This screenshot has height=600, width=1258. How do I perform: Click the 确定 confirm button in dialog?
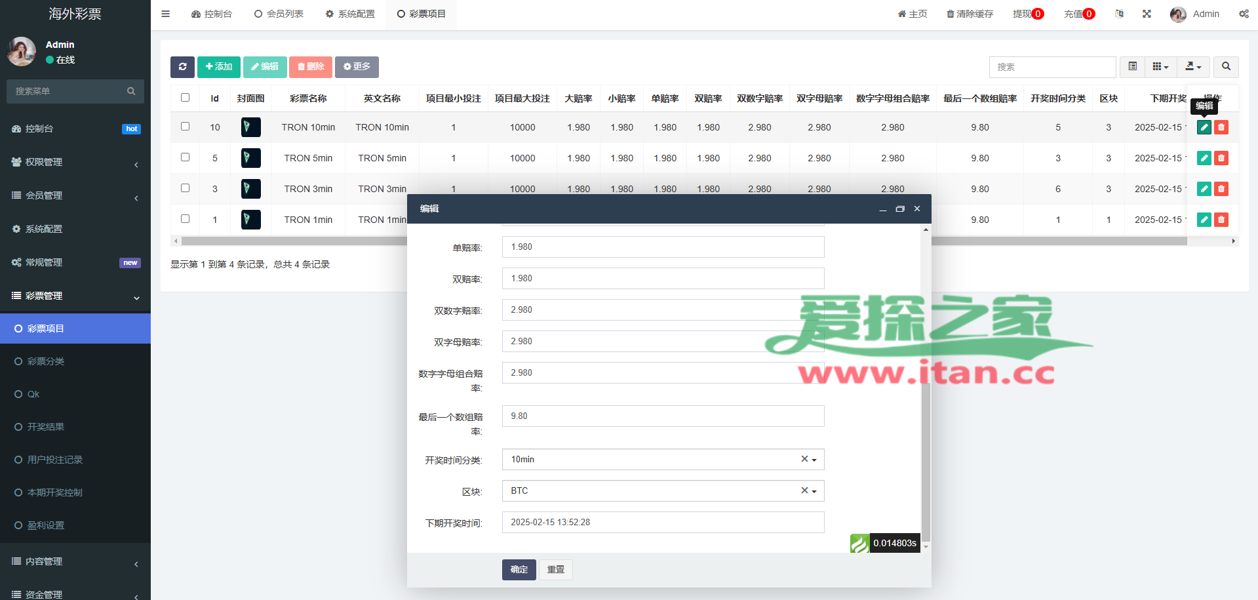pos(519,570)
